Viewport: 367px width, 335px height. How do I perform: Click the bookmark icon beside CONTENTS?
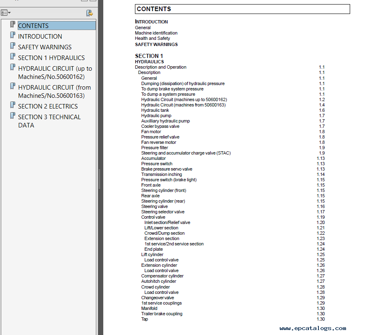pos(13,25)
